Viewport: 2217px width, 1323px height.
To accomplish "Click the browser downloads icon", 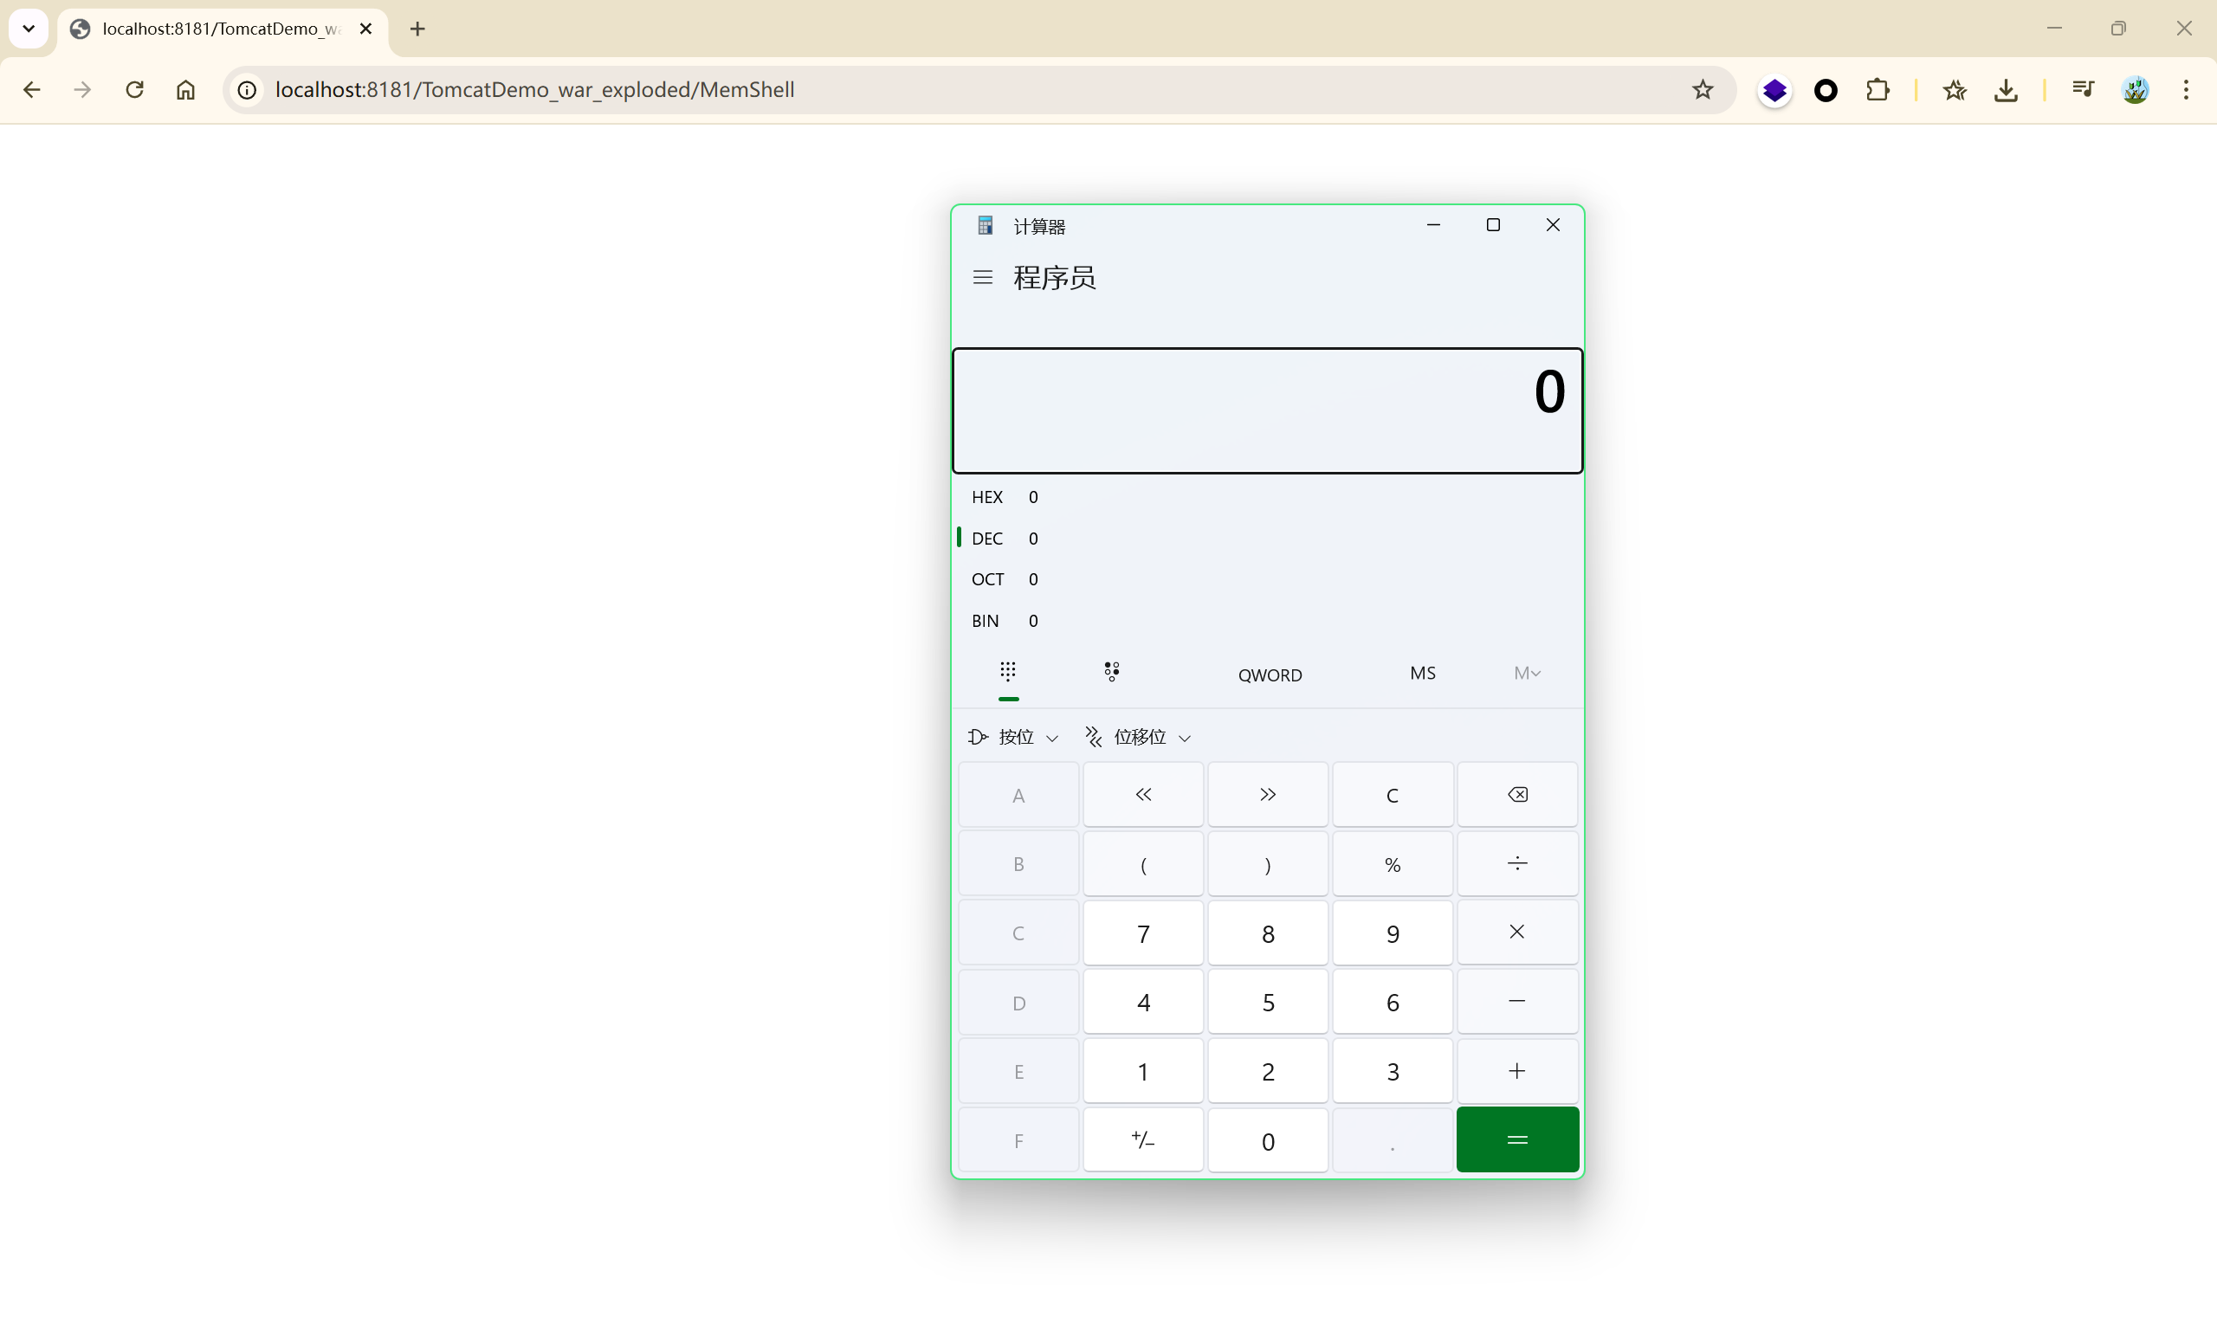I will click(x=2006, y=90).
